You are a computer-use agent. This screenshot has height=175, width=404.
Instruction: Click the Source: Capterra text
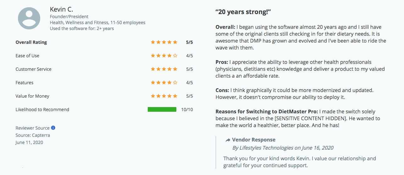[x=33, y=135]
